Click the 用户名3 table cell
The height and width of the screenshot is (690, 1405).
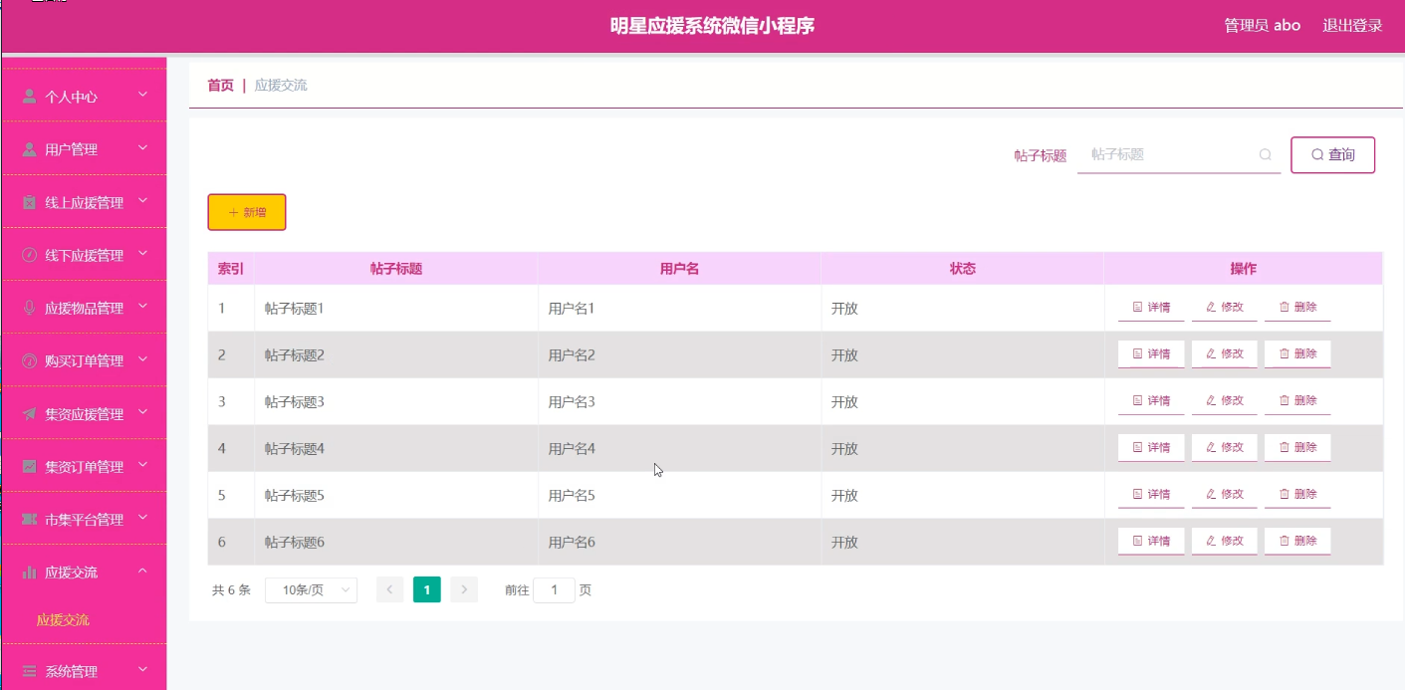(679, 402)
